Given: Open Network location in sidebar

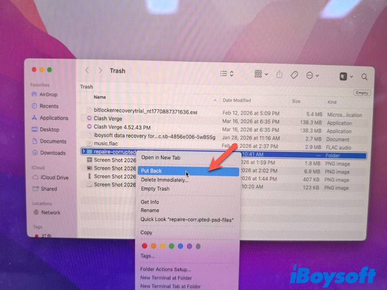Looking at the screenshot, I should click(51, 212).
